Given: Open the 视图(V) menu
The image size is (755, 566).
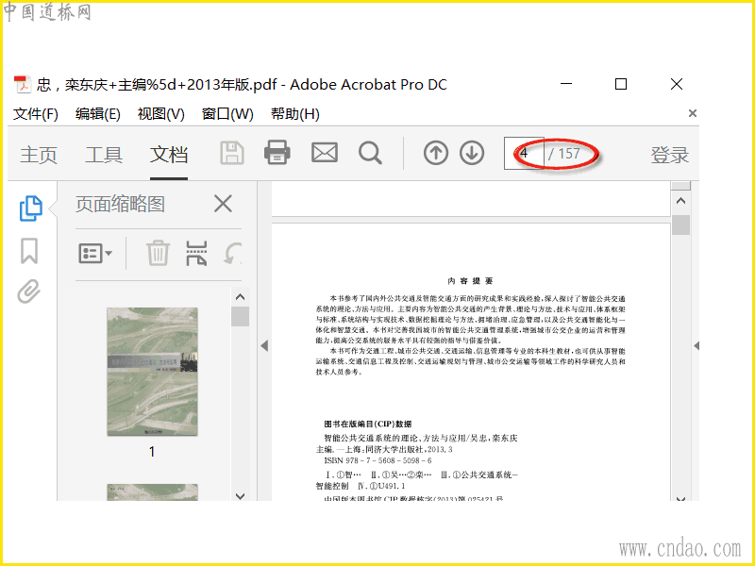Looking at the screenshot, I should [160, 114].
